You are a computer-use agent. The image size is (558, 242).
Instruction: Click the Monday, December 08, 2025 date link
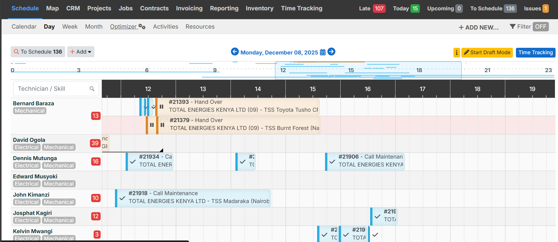tap(279, 52)
